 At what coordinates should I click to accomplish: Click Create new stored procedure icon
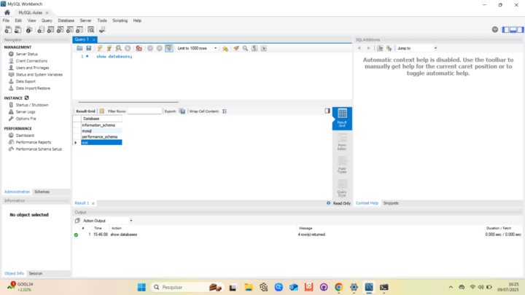pyautogui.click(x=70, y=30)
